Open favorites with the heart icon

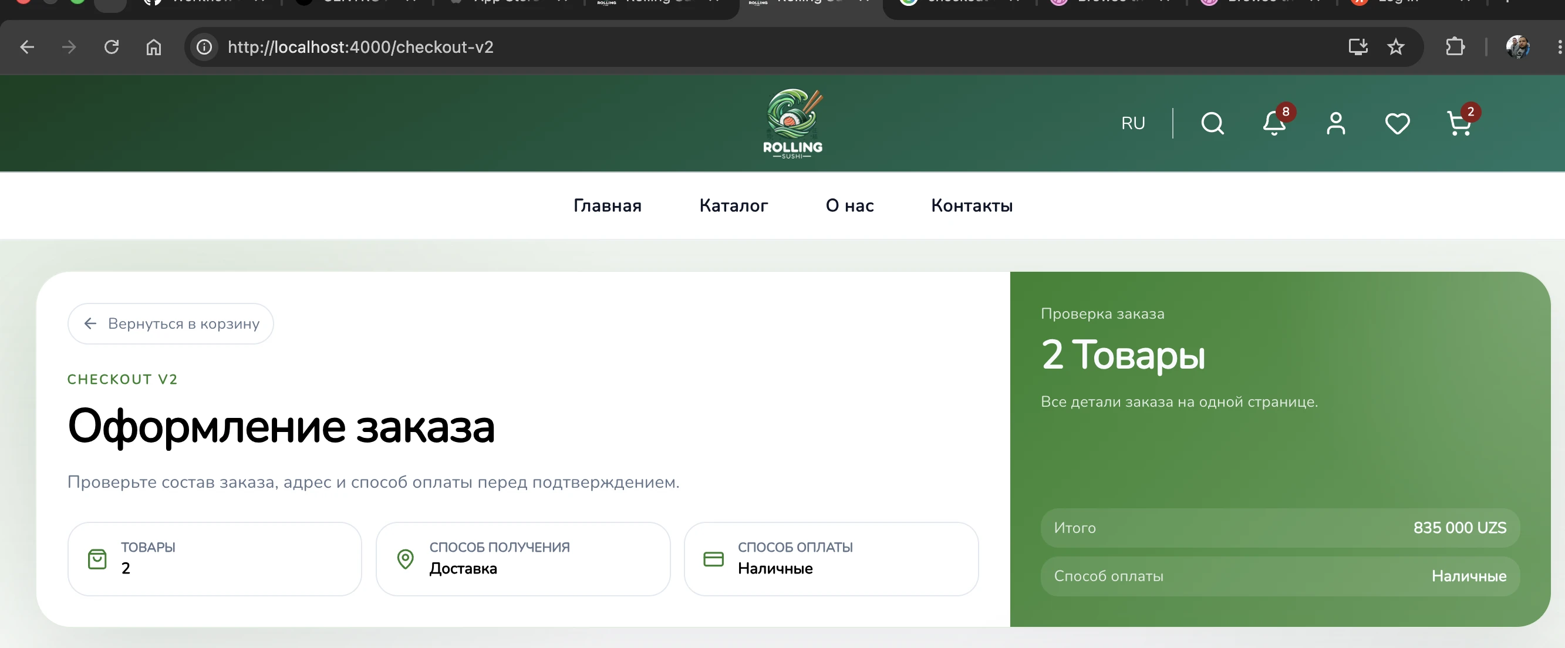[x=1397, y=124]
